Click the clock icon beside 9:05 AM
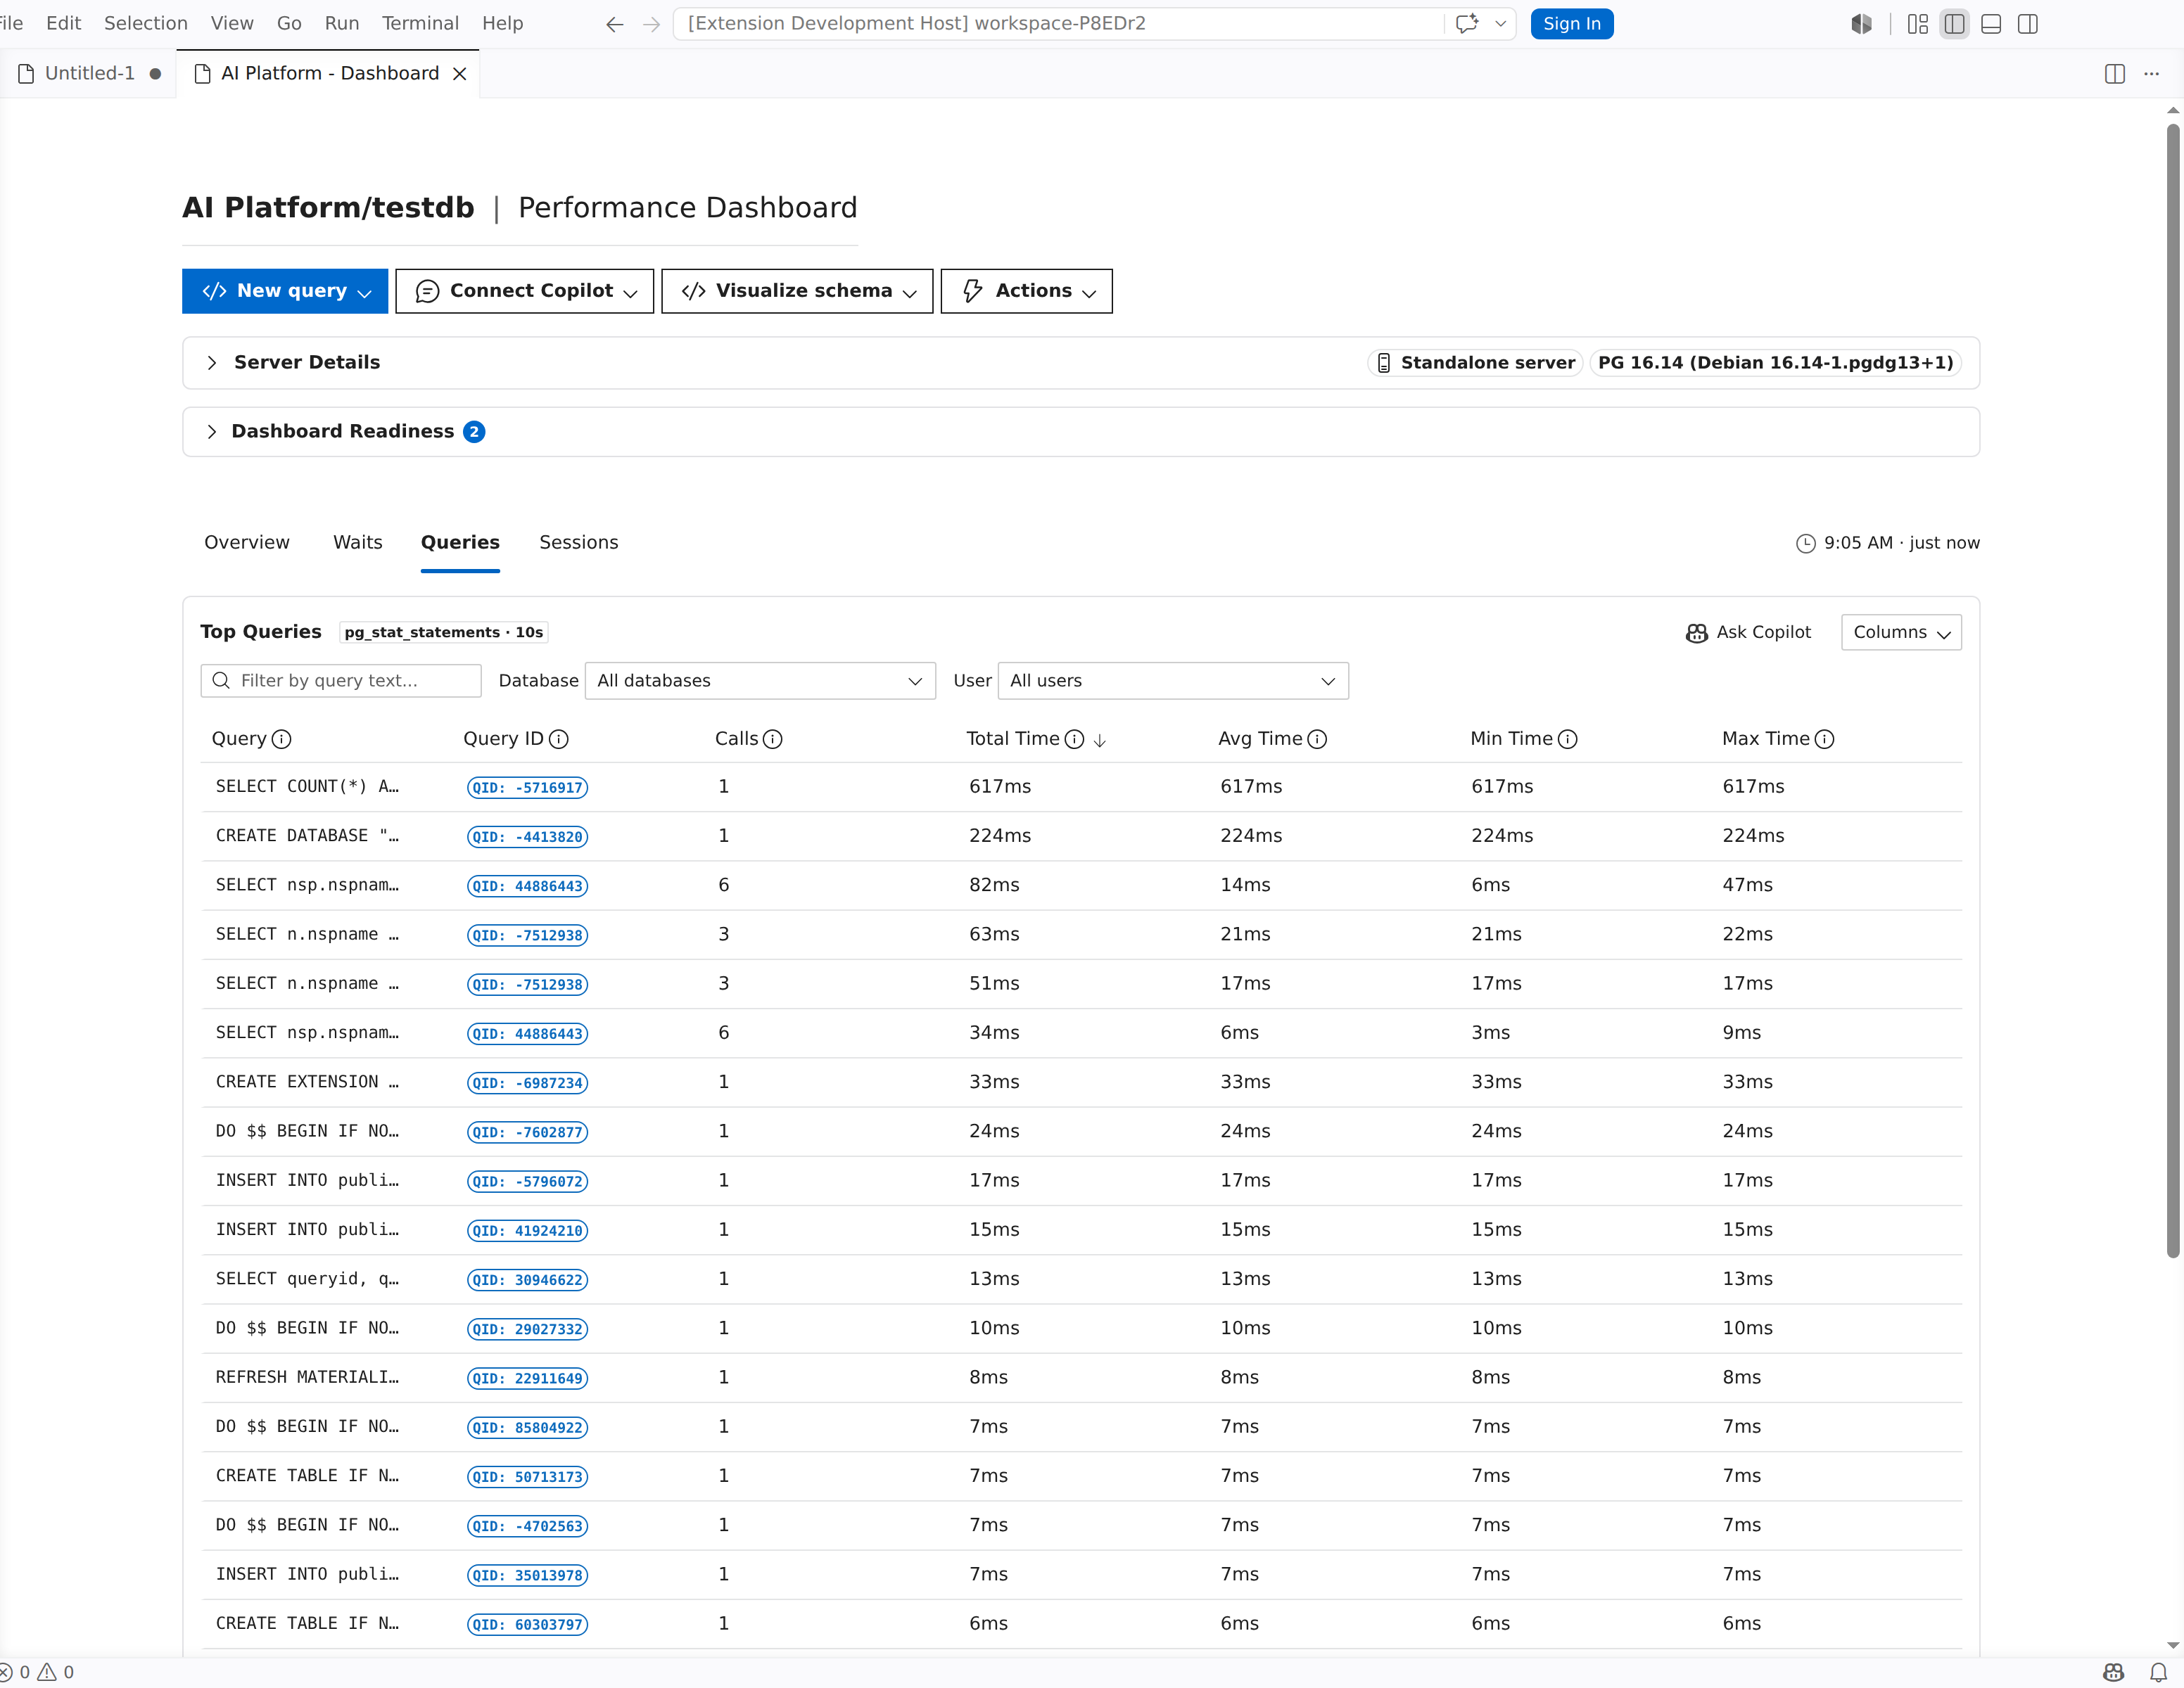Image resolution: width=2184 pixels, height=1688 pixels. pyautogui.click(x=1806, y=544)
